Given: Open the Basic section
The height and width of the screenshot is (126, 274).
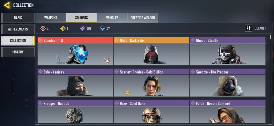Looking at the screenshot, I should coord(18,18).
